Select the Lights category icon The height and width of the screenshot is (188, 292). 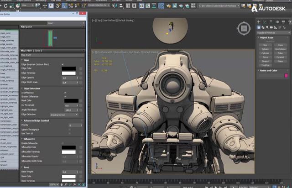coord(267,27)
